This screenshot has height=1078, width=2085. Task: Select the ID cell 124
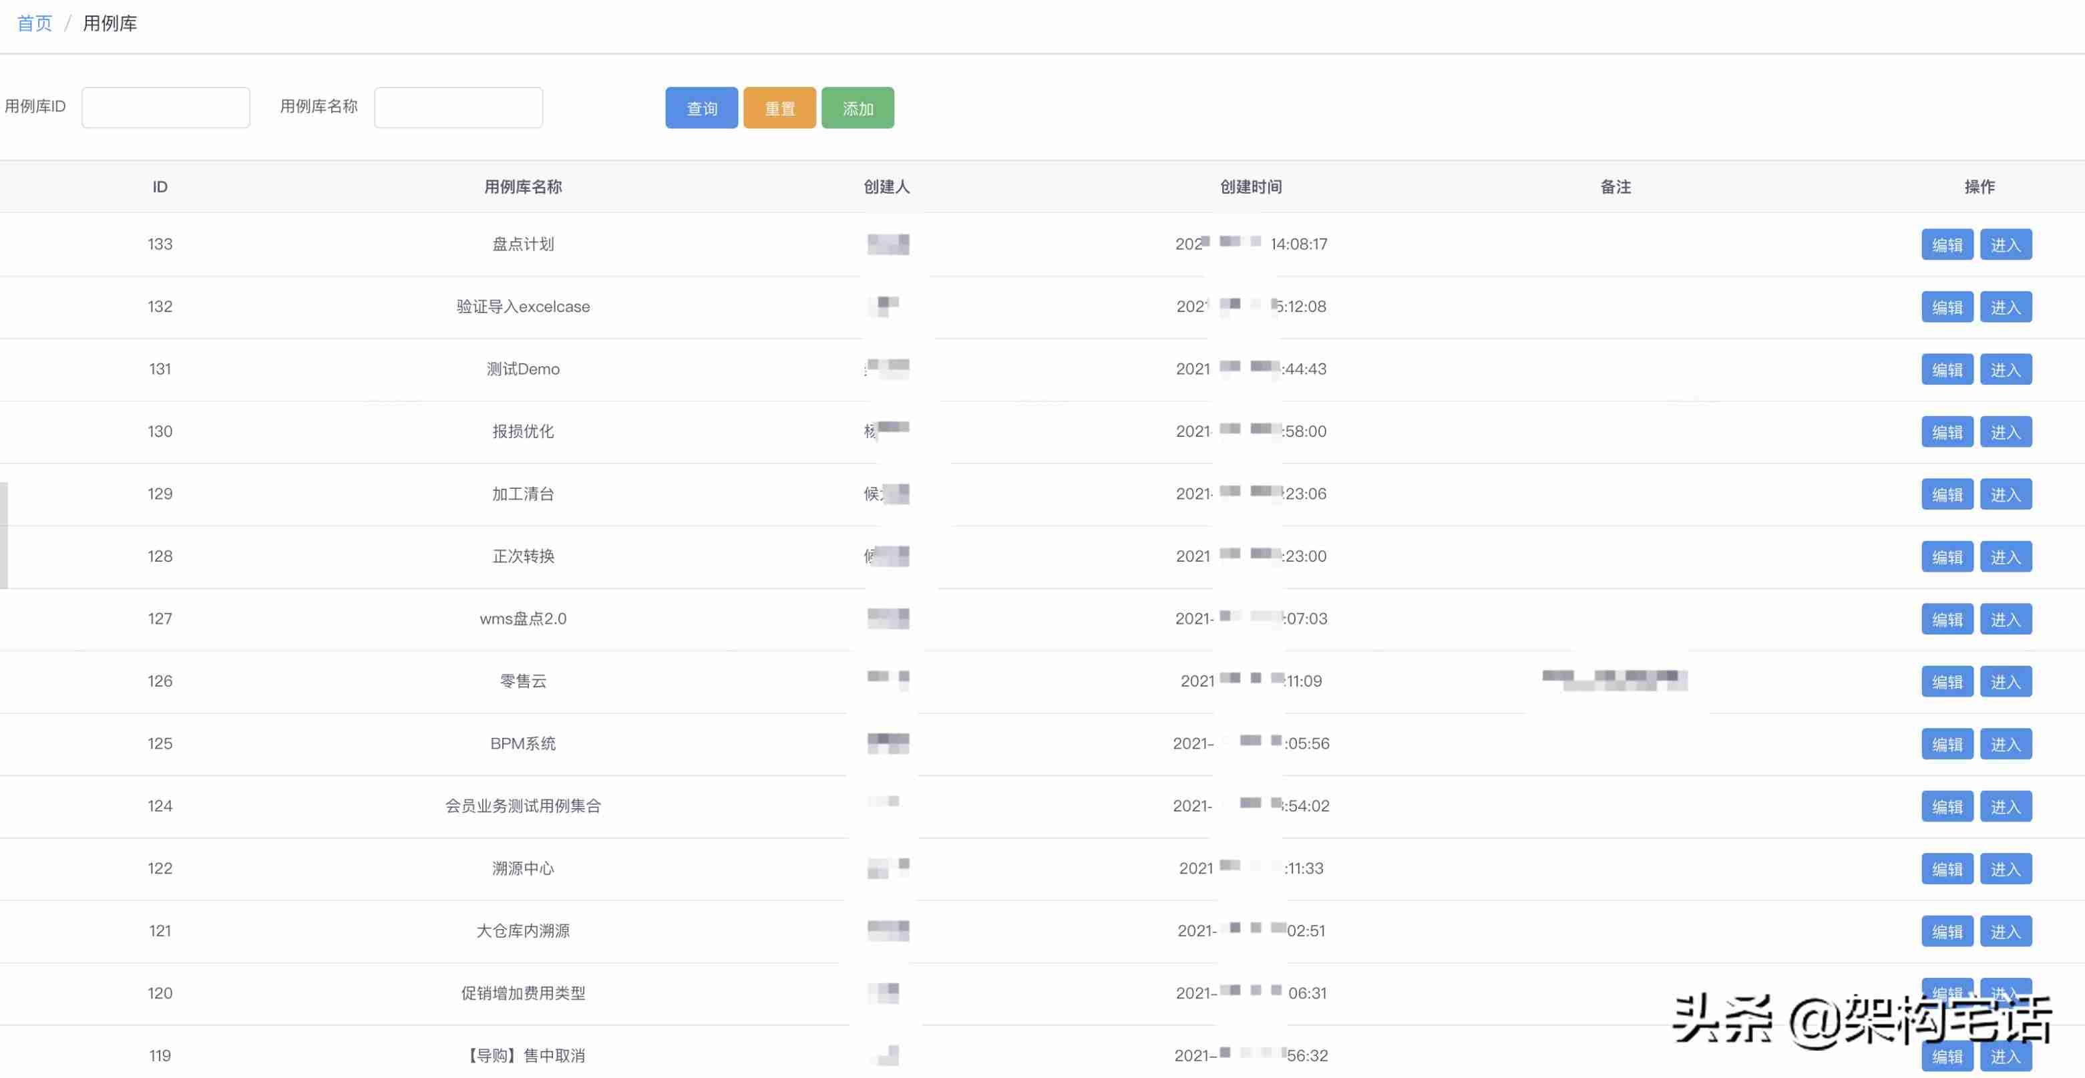160,805
